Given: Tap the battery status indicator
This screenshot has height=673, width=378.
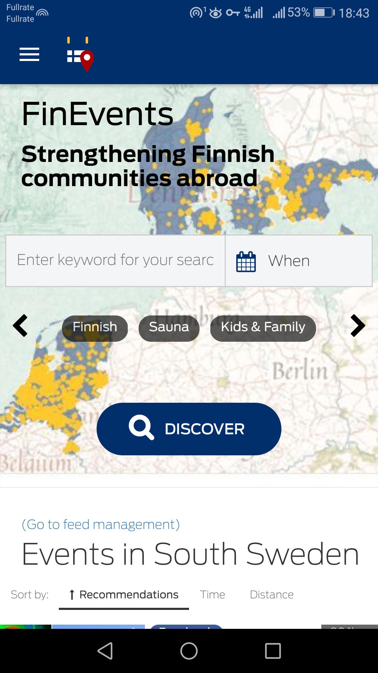Looking at the screenshot, I should [324, 13].
